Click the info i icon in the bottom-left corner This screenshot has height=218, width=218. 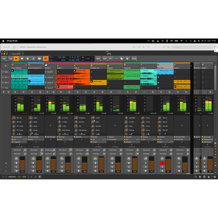3,177
